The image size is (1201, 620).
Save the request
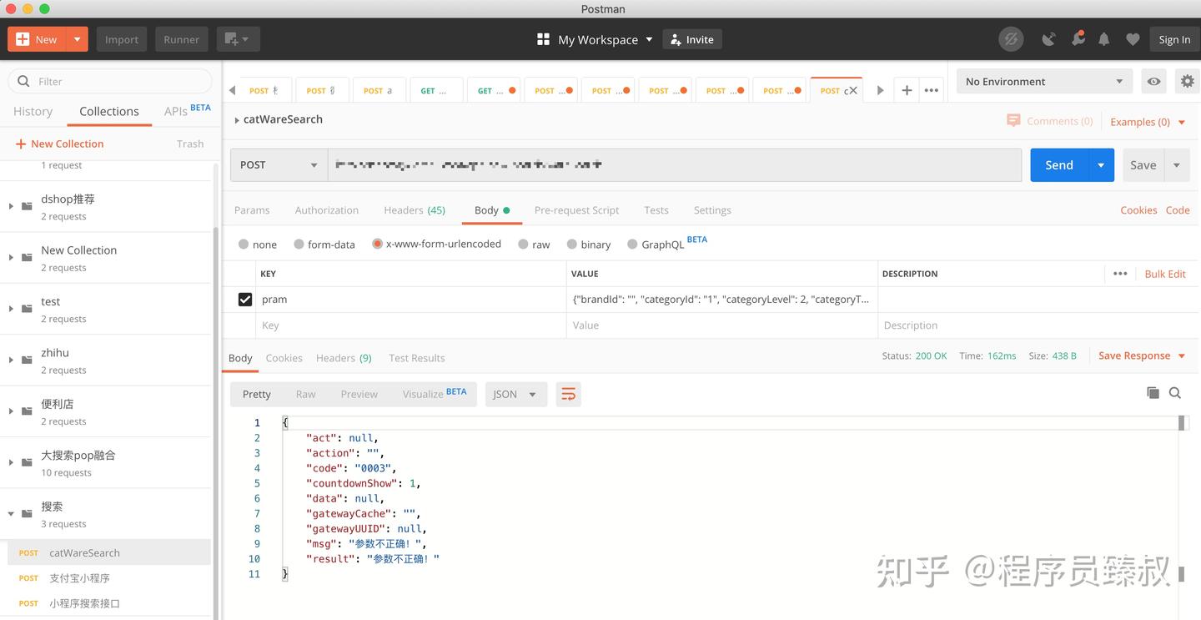(x=1143, y=164)
